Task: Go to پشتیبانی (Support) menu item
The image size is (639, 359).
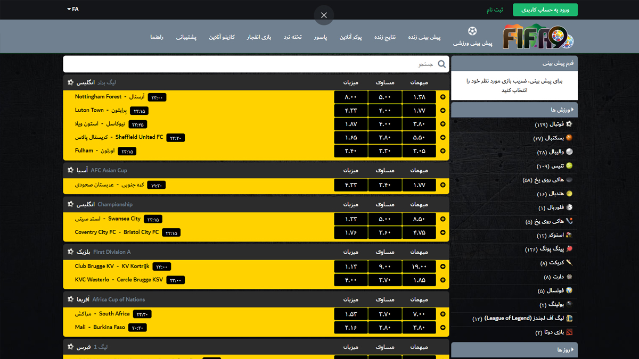Action: click(x=186, y=37)
